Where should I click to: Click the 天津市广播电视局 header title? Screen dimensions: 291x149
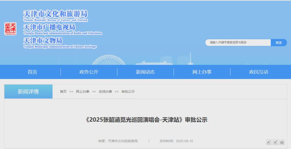click(49, 27)
